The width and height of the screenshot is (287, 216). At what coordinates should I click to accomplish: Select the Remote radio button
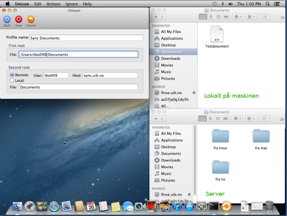pyautogui.click(x=12, y=75)
